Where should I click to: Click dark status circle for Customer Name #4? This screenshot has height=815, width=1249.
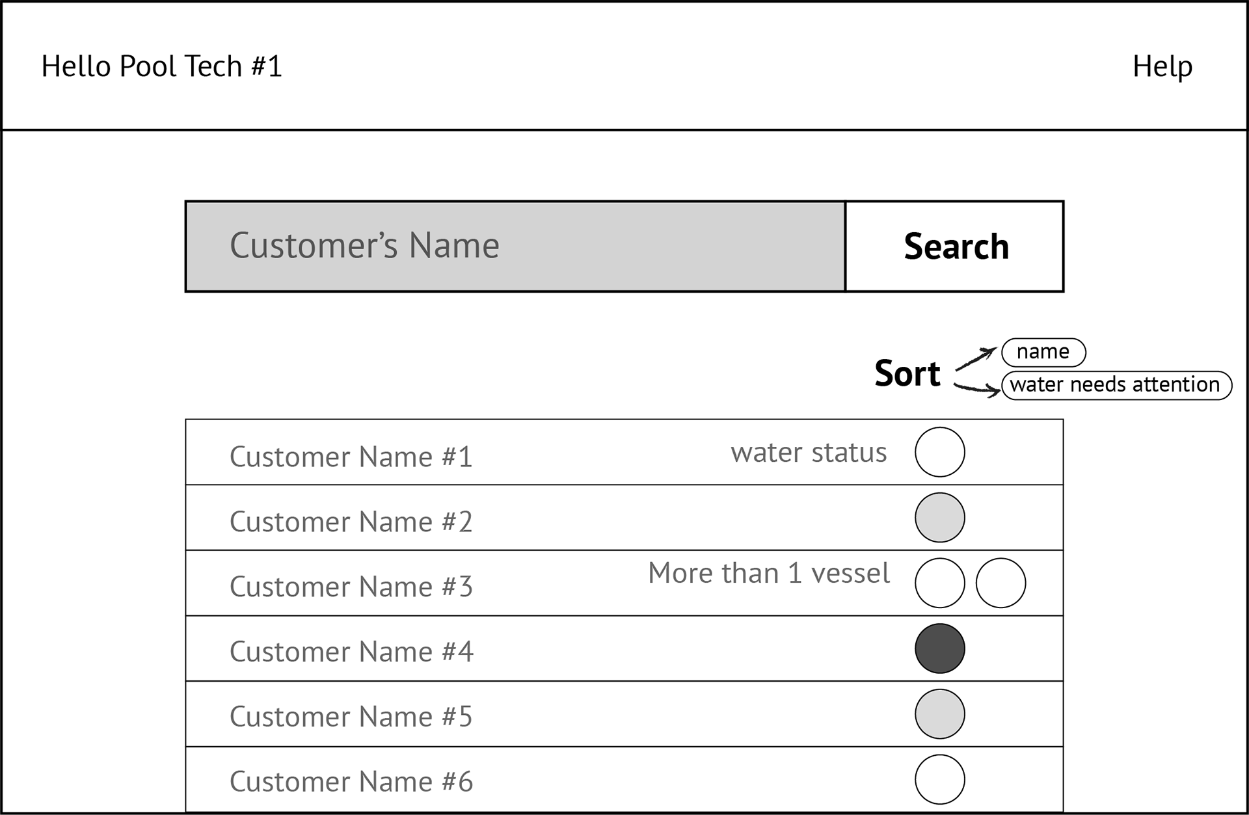(x=939, y=648)
